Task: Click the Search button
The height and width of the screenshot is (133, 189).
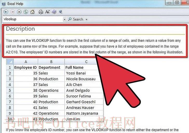Action: tap(76, 19)
